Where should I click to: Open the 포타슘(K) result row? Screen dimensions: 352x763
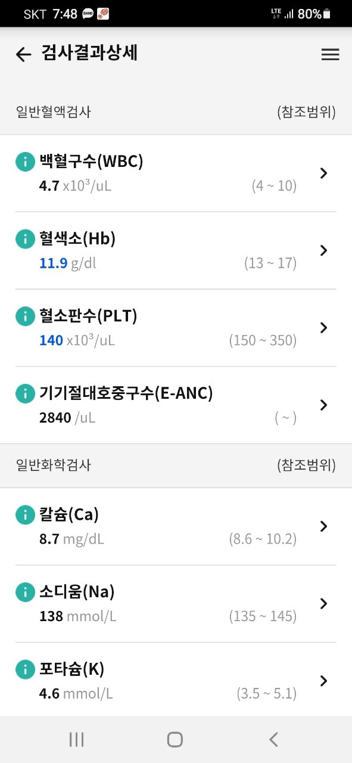323,681
